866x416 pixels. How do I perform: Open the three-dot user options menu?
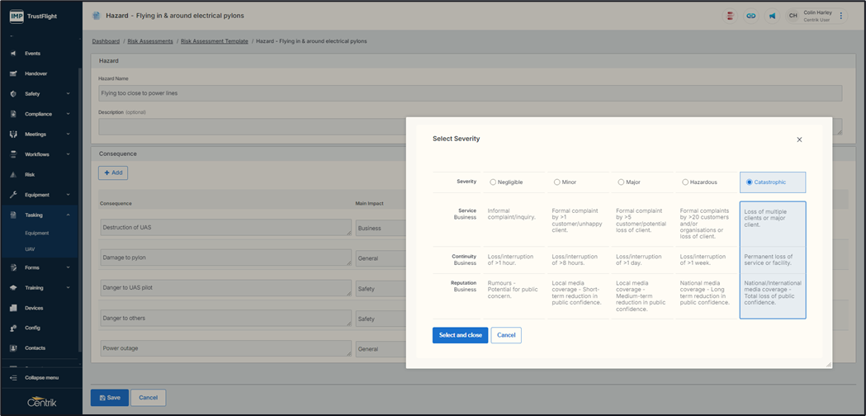click(x=841, y=16)
